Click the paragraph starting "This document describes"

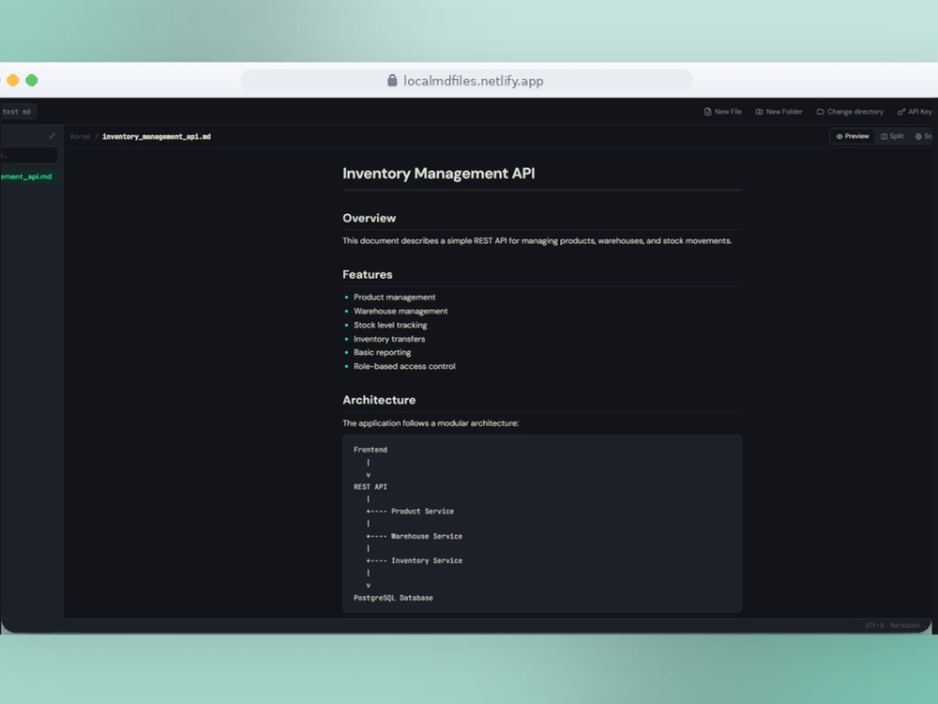[x=537, y=241]
